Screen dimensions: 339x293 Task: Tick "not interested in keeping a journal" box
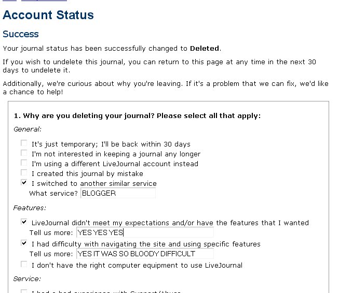[24, 153]
